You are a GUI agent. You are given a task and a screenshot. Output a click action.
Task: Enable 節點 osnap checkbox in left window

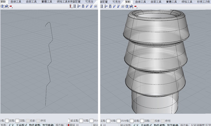pyautogui.click(x=7, y=121)
